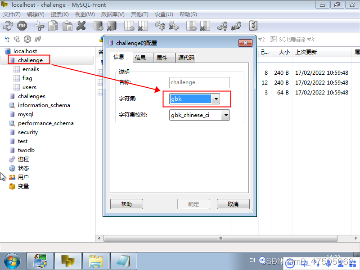Viewport: 360px width, 270px height.
Task: Open the SQL编辑器 #3 tab
Action: tap(292, 40)
